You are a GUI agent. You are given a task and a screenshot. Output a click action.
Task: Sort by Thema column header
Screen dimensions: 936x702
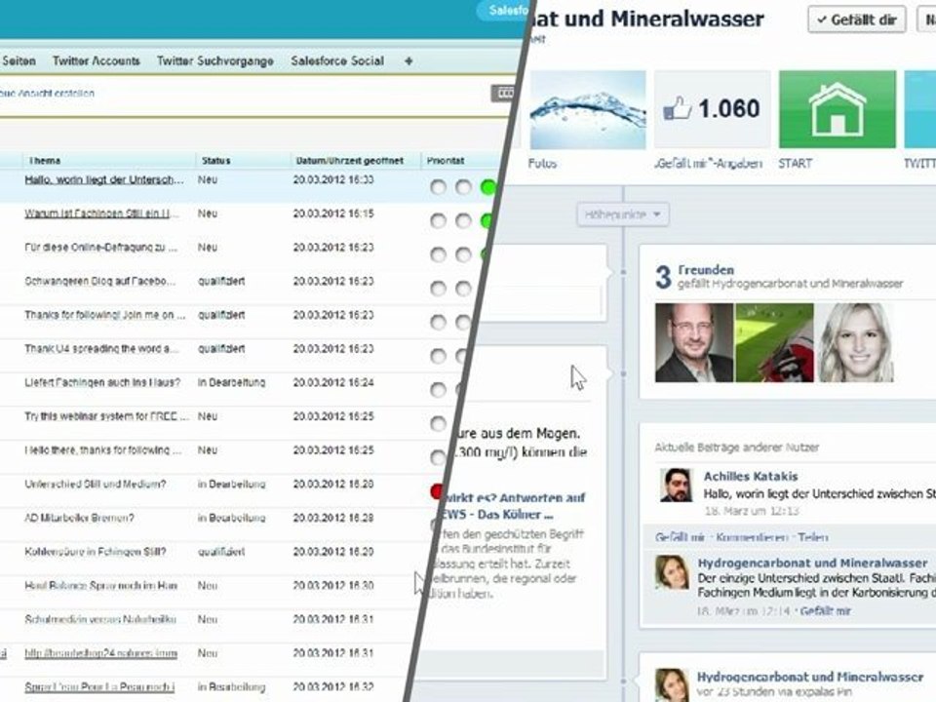pyautogui.click(x=45, y=161)
